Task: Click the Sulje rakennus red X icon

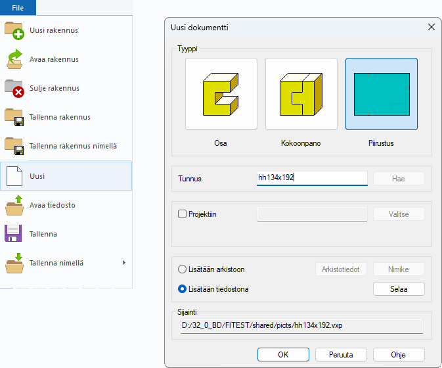Action: pyautogui.click(x=14, y=88)
